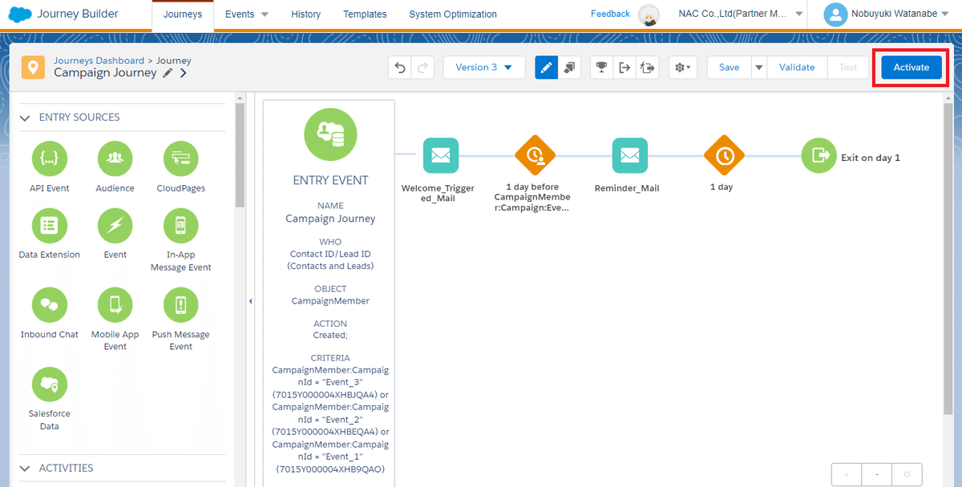The image size is (962, 487).
Task: Click the Journey Builder app title
Action: (78, 14)
